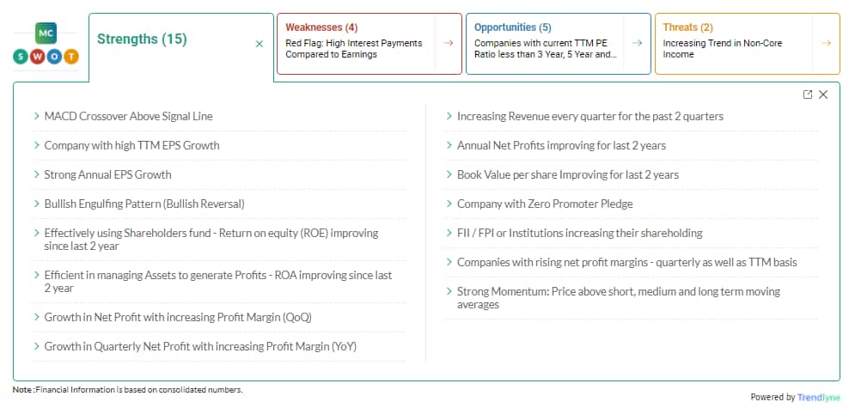Open the panel in a new window

pyautogui.click(x=807, y=94)
